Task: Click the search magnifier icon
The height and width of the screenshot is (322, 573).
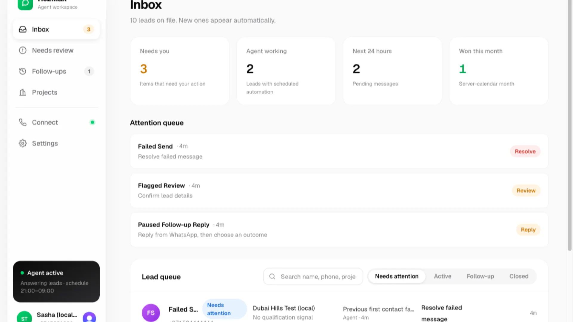Action: click(x=272, y=276)
